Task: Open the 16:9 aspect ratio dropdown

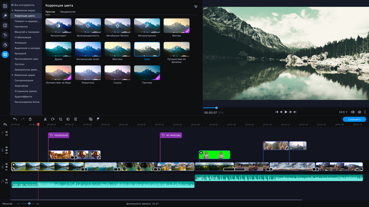Action: 343,112
